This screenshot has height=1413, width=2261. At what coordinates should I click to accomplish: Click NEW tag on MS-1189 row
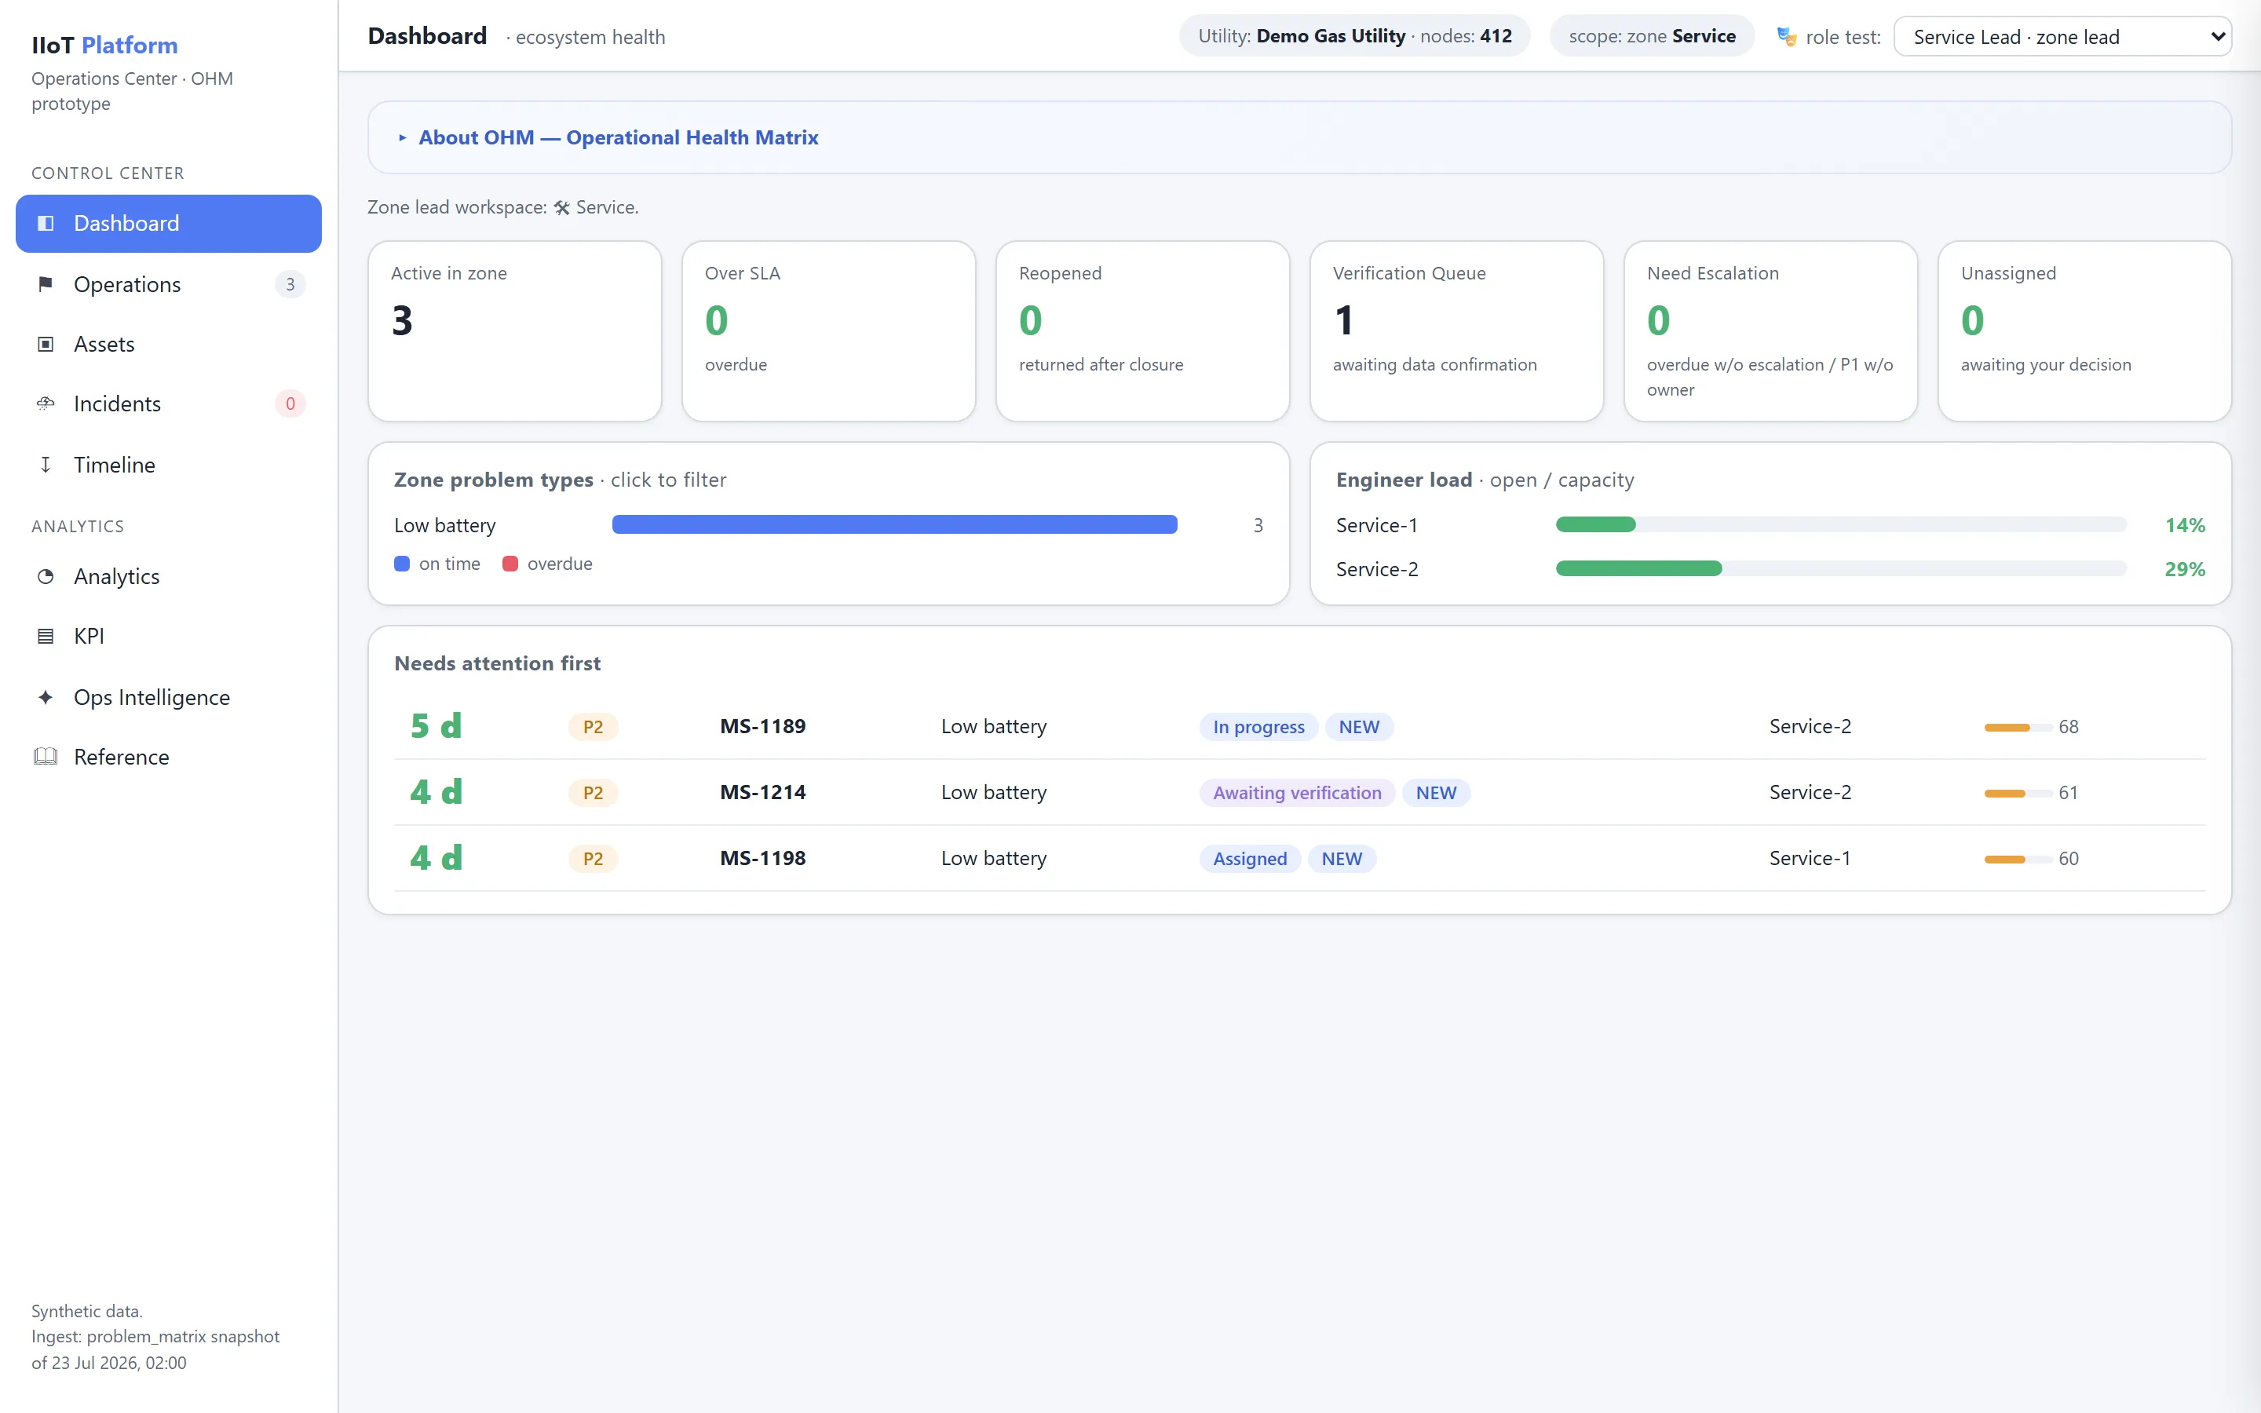click(1358, 727)
